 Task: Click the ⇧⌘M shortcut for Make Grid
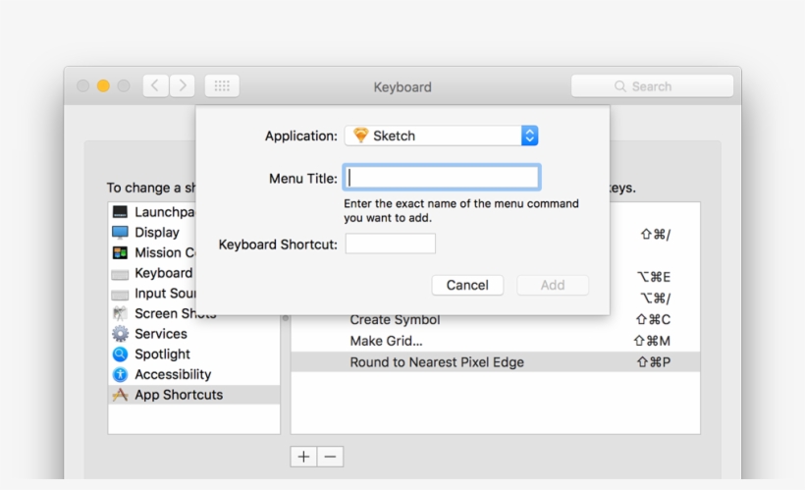652,341
